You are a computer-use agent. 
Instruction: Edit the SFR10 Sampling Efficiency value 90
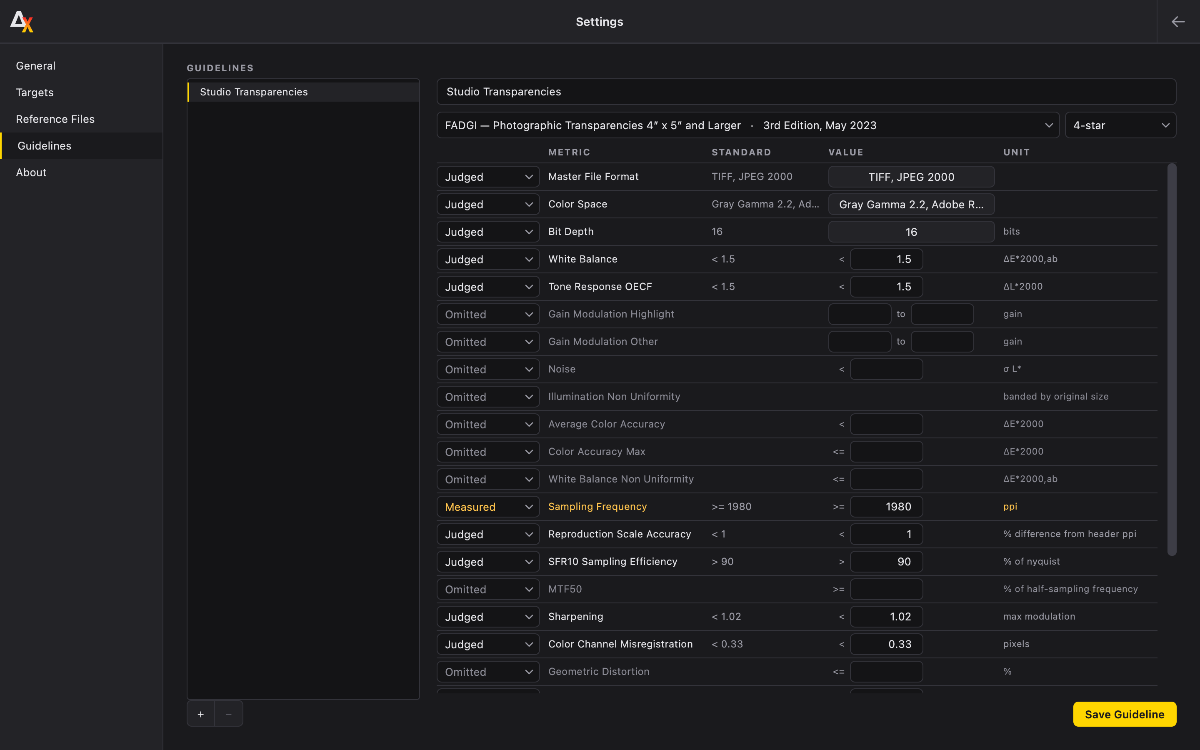pos(887,562)
